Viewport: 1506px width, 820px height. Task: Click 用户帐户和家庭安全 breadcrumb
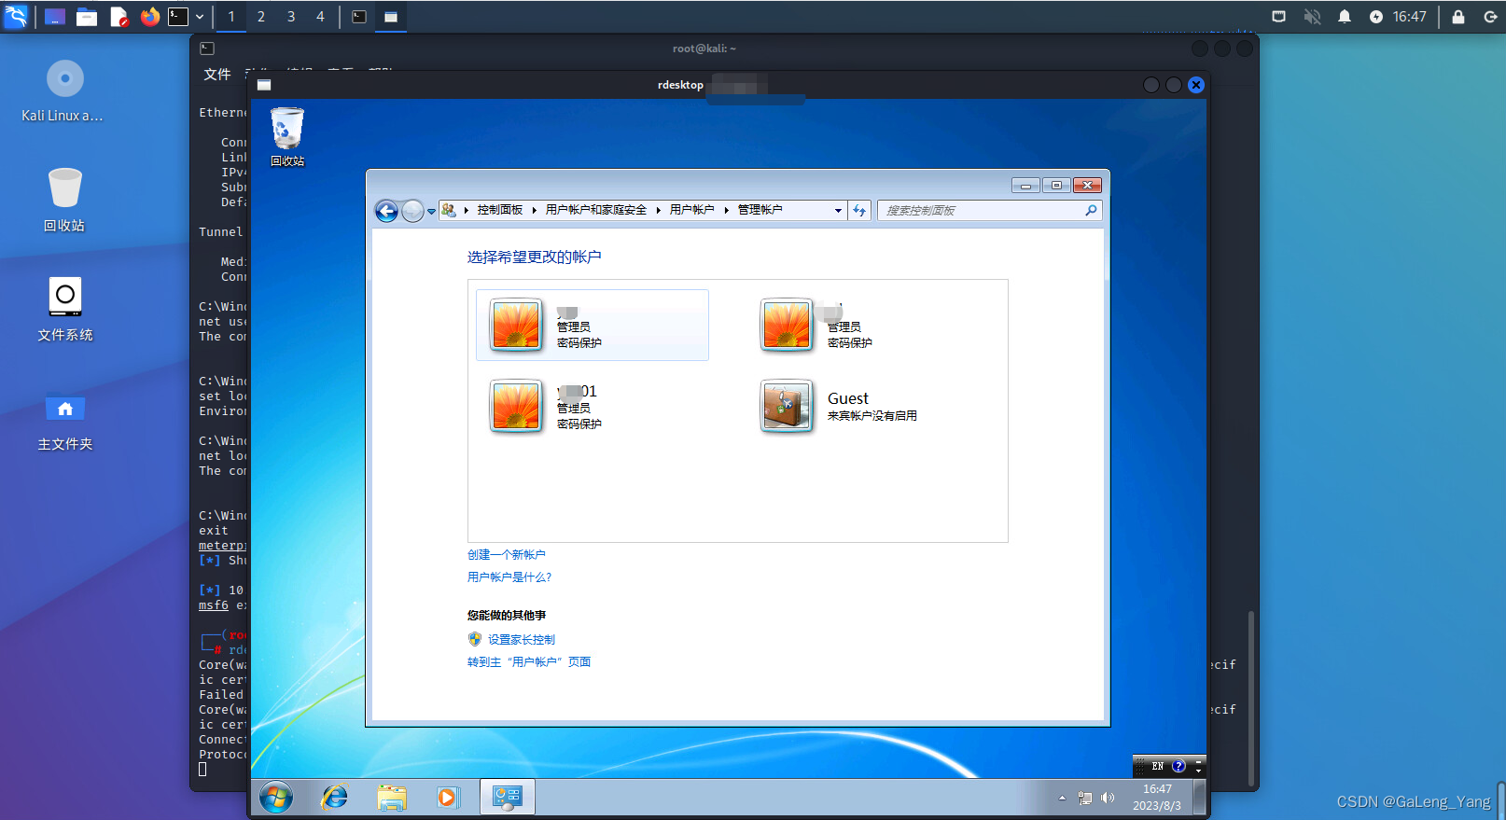tap(596, 210)
